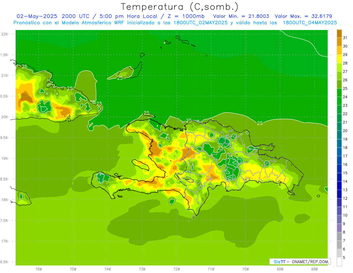353x273 pixels.
Task: Pick the legend swatch between 20 and 21
Action: (339, 127)
